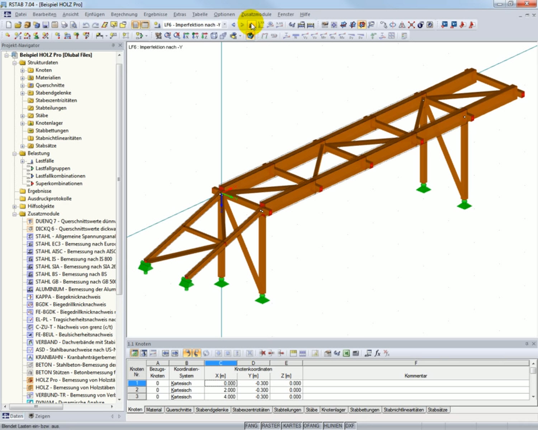Collapse the Strukturdaten tree node
This screenshot has height=430, width=538.
coord(14,63)
